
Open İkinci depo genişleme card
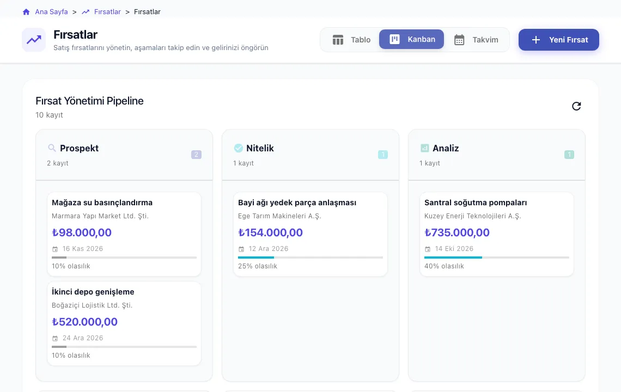[x=124, y=323]
